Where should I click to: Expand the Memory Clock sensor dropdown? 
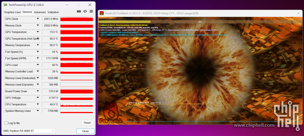click(x=38, y=26)
